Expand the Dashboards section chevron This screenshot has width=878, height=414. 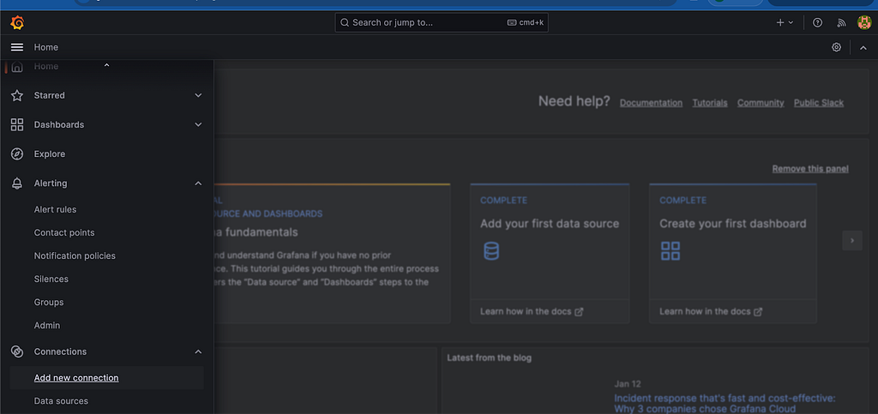[198, 125]
